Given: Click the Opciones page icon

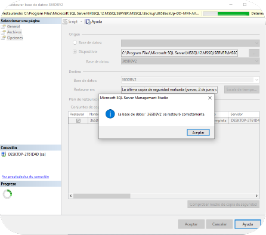Looking at the screenshot, I should [4, 38].
